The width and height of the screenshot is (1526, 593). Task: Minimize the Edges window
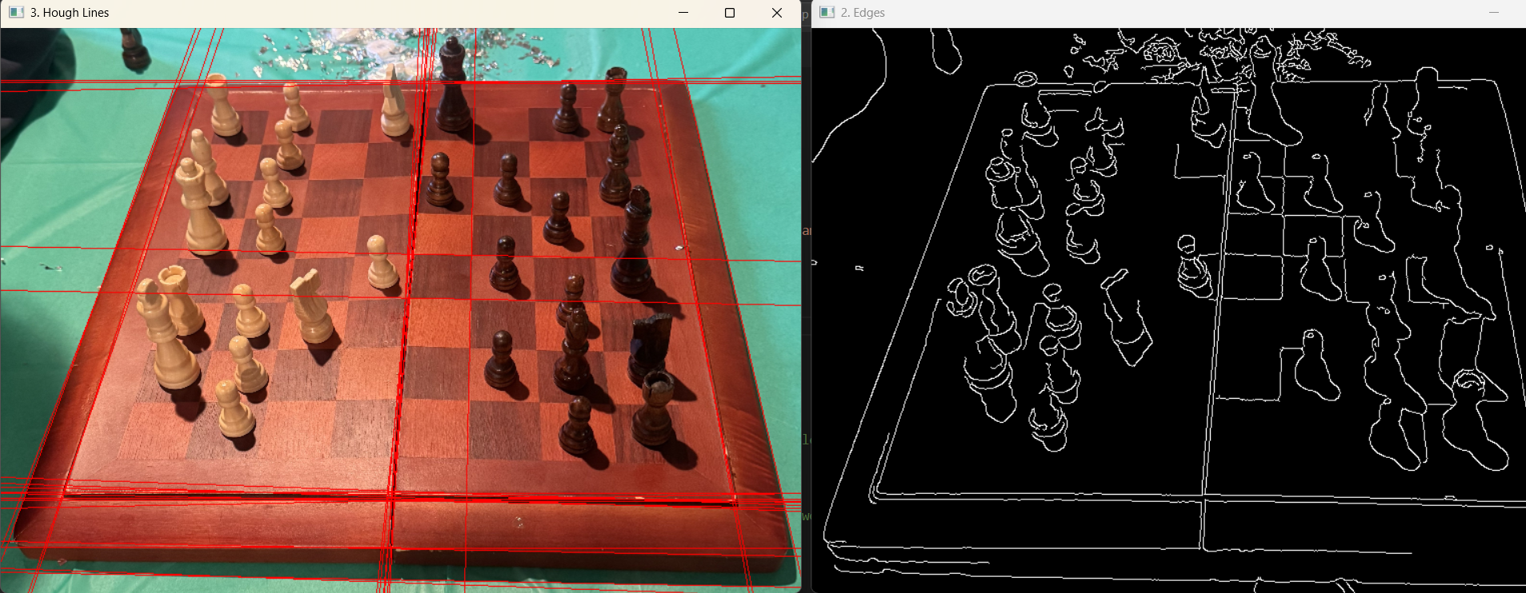(1493, 13)
